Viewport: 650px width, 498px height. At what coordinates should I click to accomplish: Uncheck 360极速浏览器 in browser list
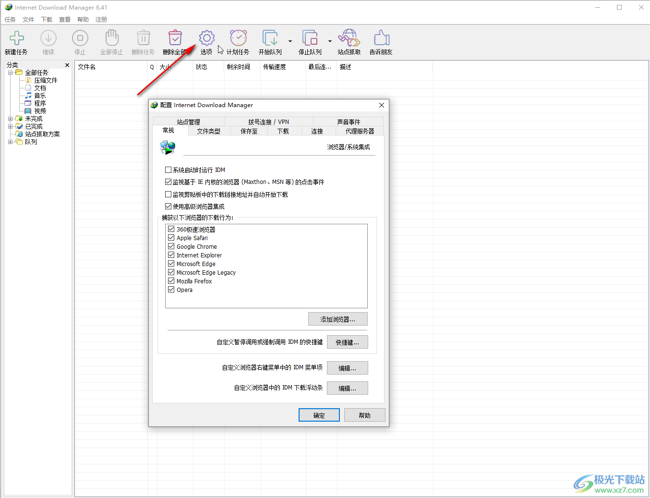coord(171,229)
